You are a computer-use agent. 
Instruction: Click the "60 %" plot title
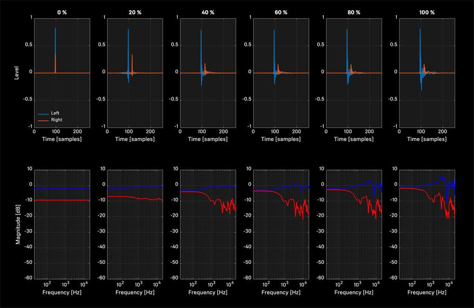click(x=281, y=13)
